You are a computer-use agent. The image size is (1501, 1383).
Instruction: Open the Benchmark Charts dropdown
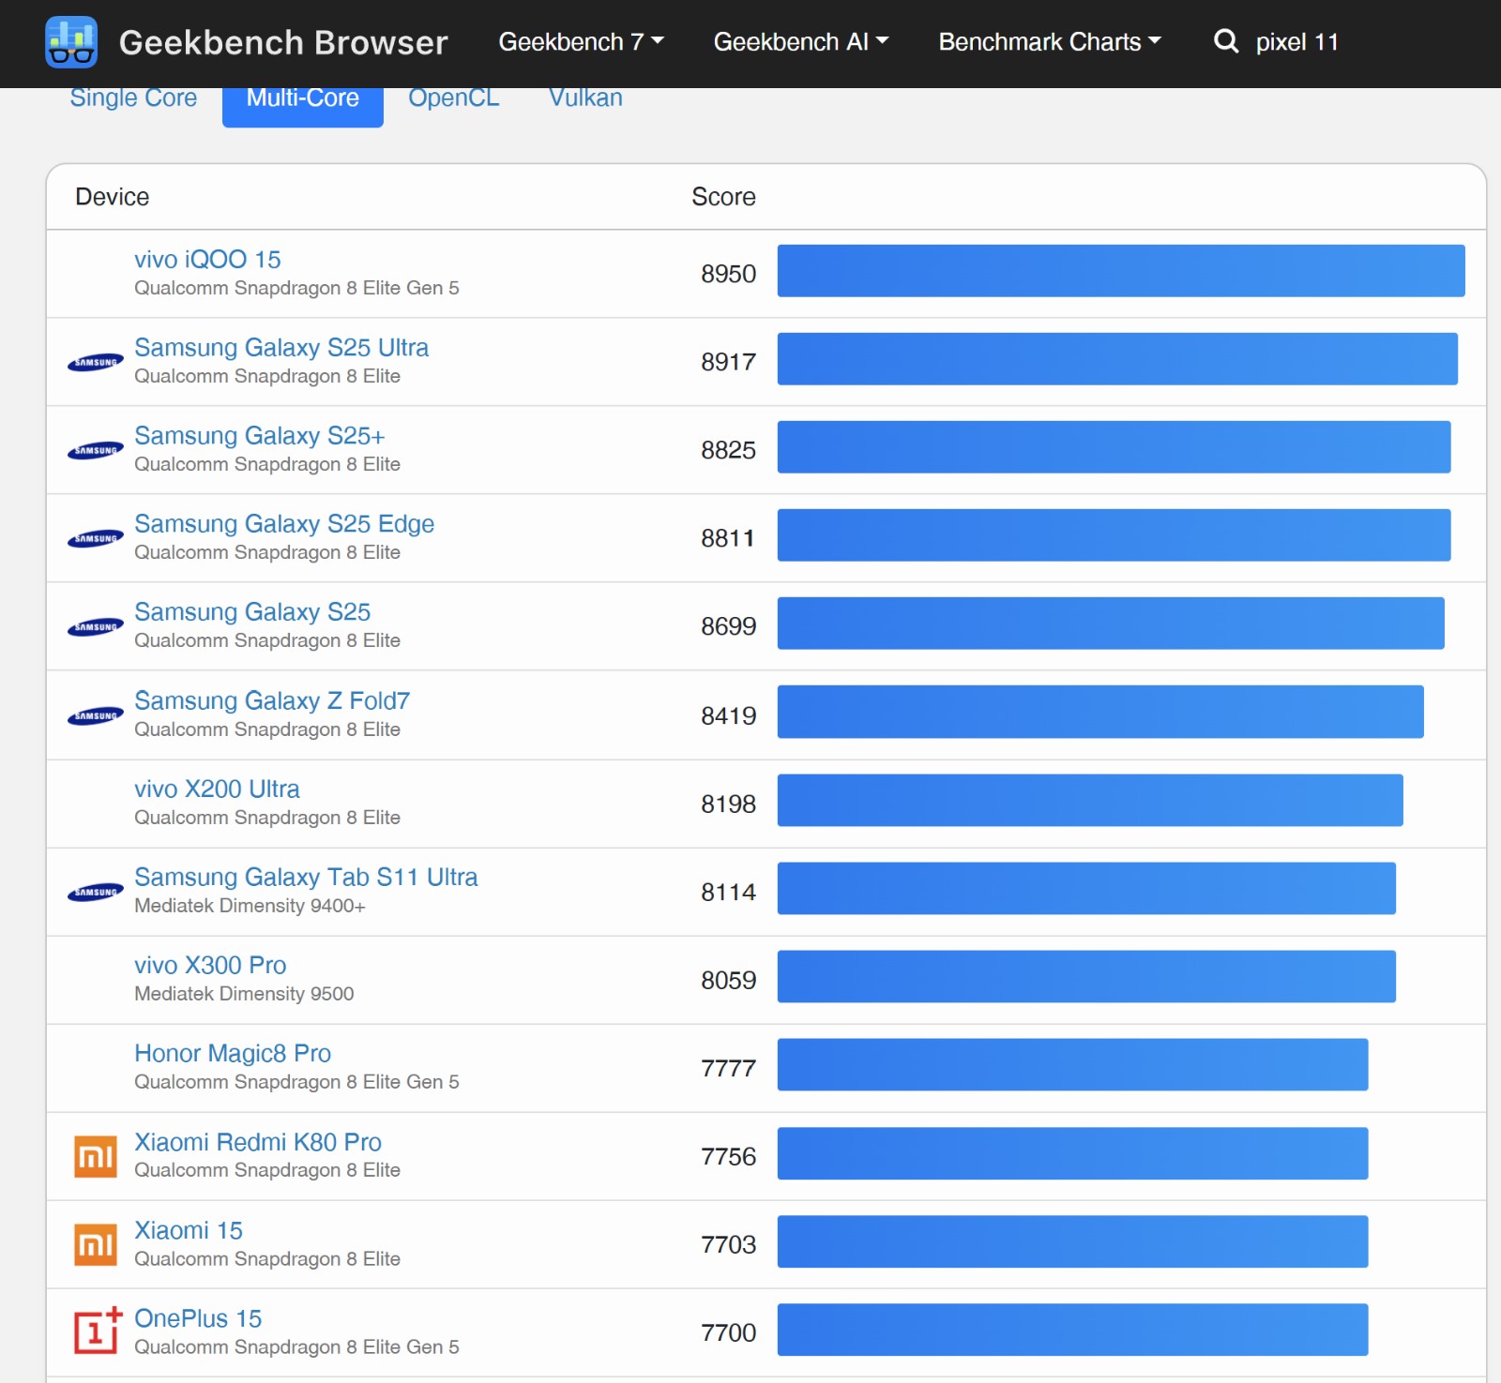1050,42
